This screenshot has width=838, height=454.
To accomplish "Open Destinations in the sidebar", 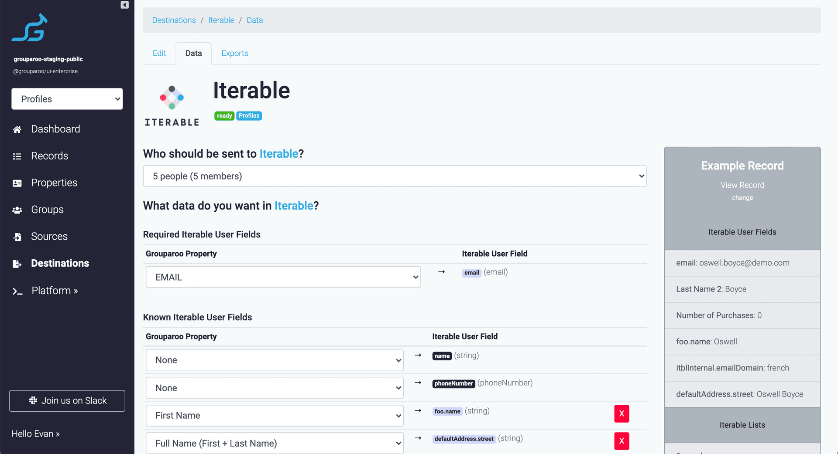I will tap(60, 263).
